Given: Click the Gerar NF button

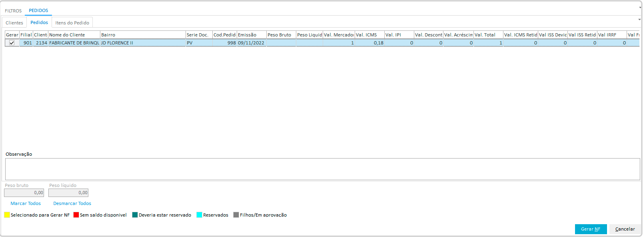Looking at the screenshot, I should [590, 229].
